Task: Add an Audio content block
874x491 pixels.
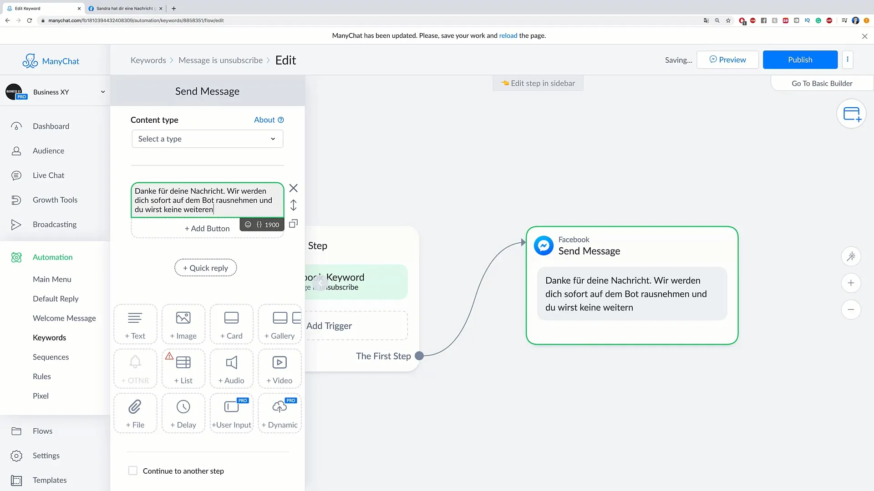Action: click(231, 369)
